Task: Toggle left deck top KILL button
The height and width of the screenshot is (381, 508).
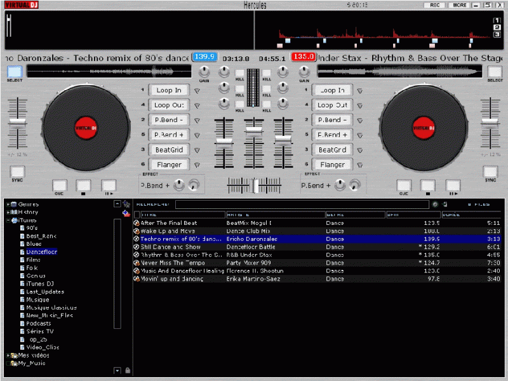Action: coord(240,73)
